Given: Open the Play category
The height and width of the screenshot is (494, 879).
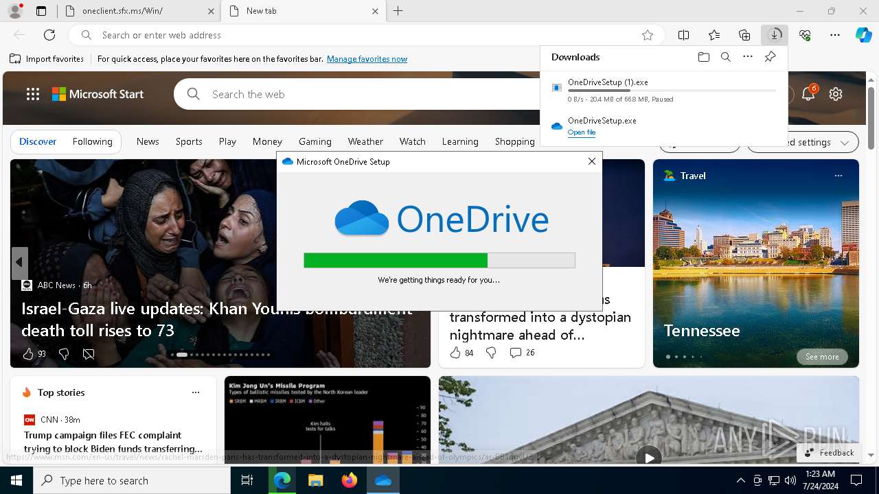Looking at the screenshot, I should (x=227, y=141).
